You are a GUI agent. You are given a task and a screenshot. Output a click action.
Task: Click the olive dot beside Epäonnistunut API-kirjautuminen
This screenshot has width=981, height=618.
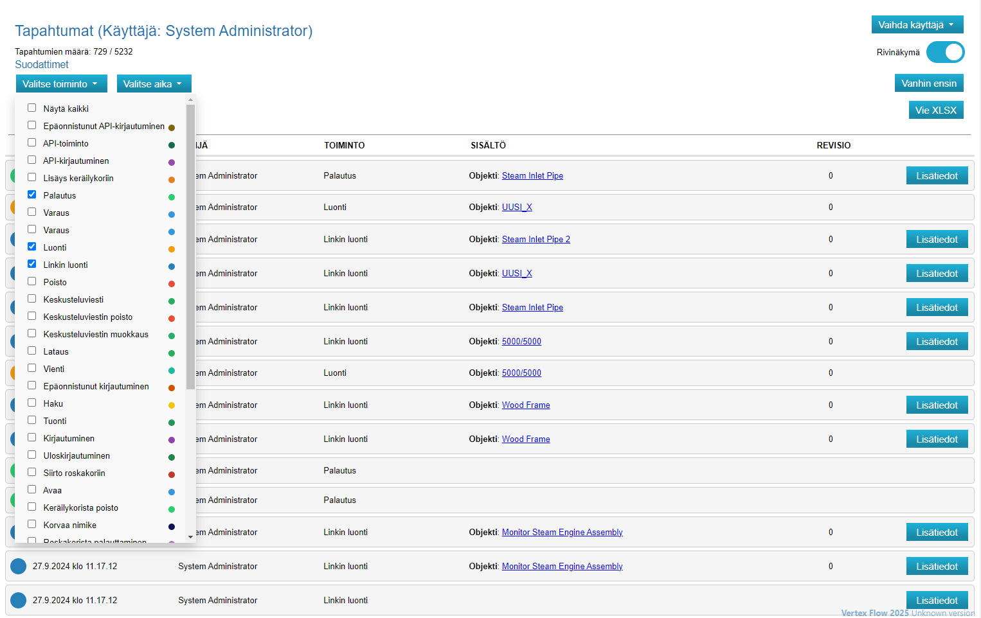click(x=172, y=128)
